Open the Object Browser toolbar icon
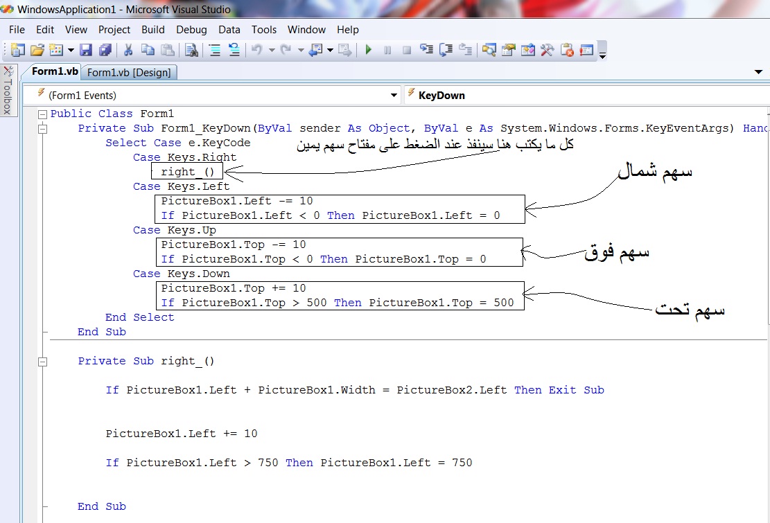770x523 pixels. tap(528, 50)
